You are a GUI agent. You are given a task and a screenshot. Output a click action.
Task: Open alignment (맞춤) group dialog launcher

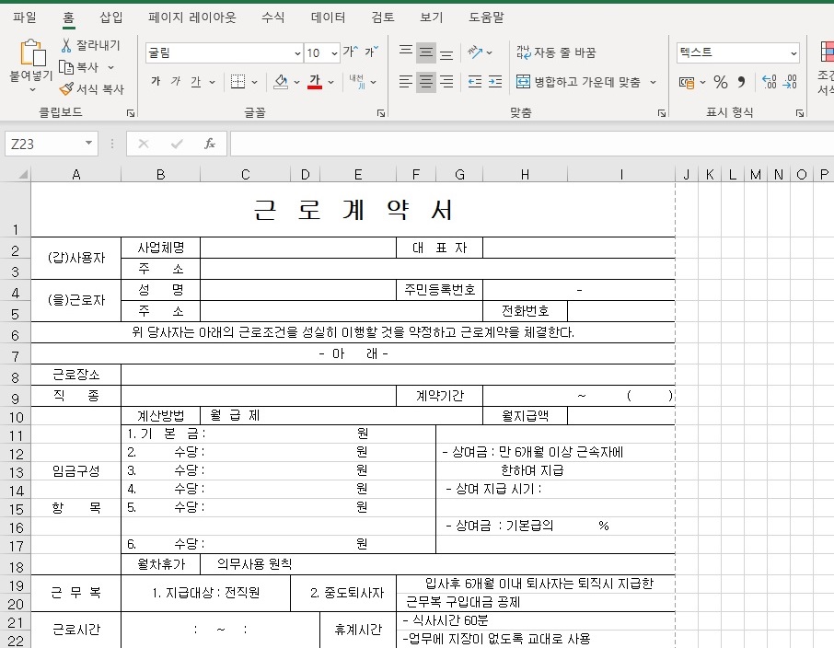[x=662, y=113]
